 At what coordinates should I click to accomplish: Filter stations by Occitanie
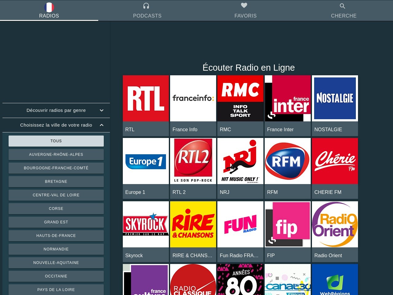click(x=56, y=276)
